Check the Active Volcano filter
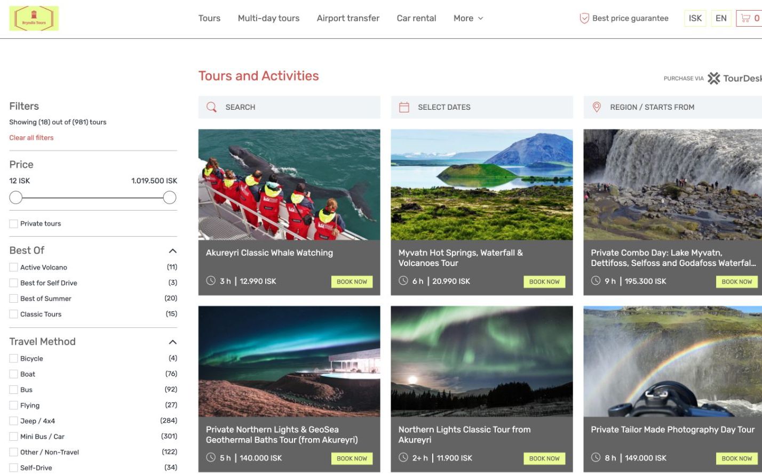The height and width of the screenshot is (476, 762). tap(14, 268)
